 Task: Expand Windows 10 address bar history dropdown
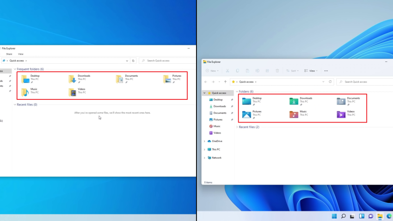[127, 61]
